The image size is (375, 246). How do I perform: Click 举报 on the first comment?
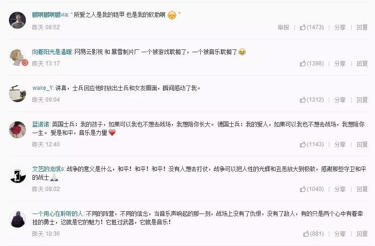point(284,27)
